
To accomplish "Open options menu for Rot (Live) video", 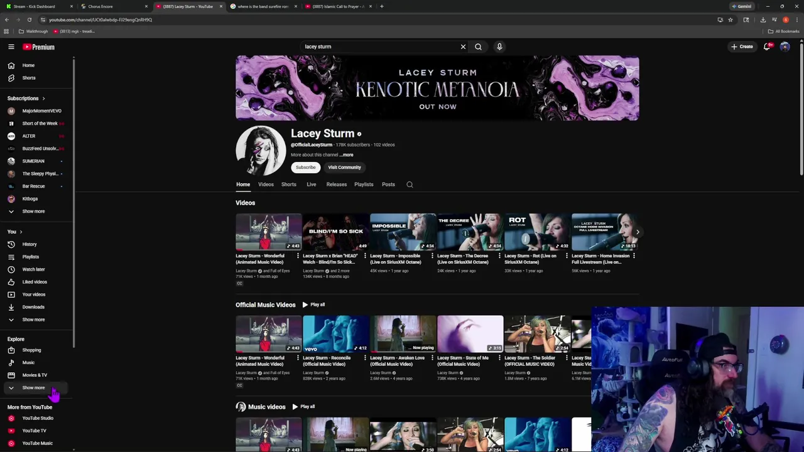I will (x=567, y=256).
